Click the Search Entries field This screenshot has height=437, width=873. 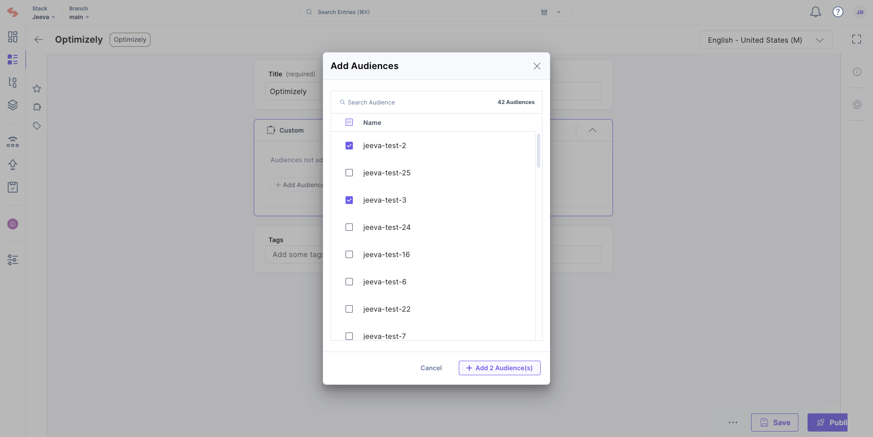click(x=436, y=12)
